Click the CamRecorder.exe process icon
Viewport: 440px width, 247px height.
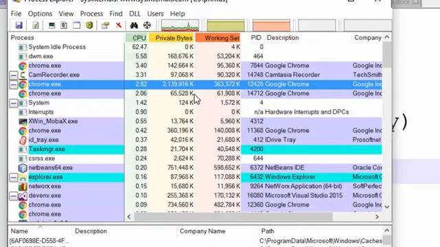tap(23, 75)
